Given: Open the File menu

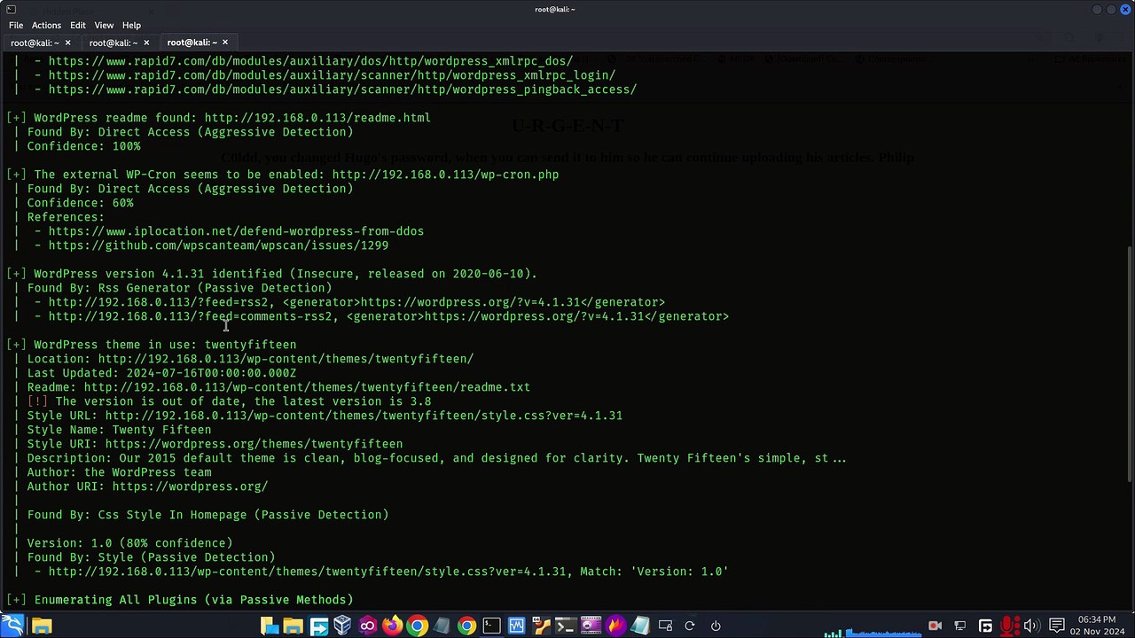Looking at the screenshot, I should point(16,25).
